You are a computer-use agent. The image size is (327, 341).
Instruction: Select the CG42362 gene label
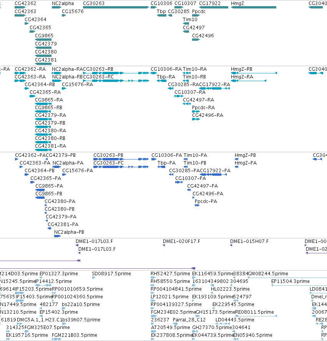pyautogui.click(x=25, y=3)
